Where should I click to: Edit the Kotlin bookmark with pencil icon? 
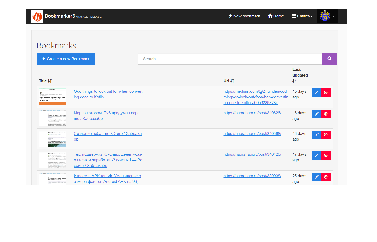(x=317, y=92)
